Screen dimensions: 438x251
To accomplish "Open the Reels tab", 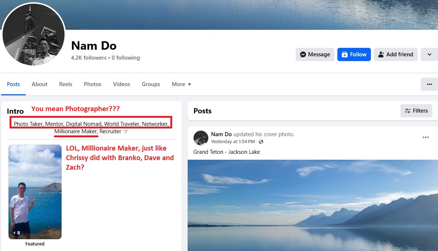I will (x=66, y=84).
